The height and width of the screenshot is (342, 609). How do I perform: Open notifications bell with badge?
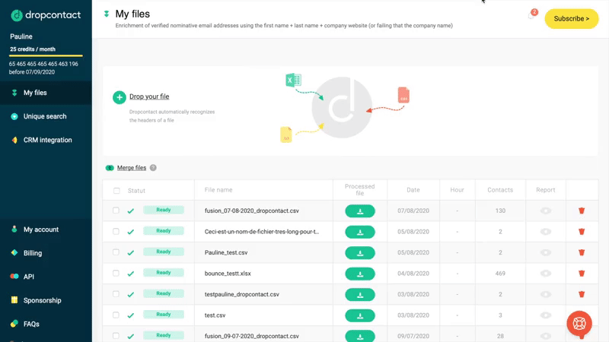(531, 15)
